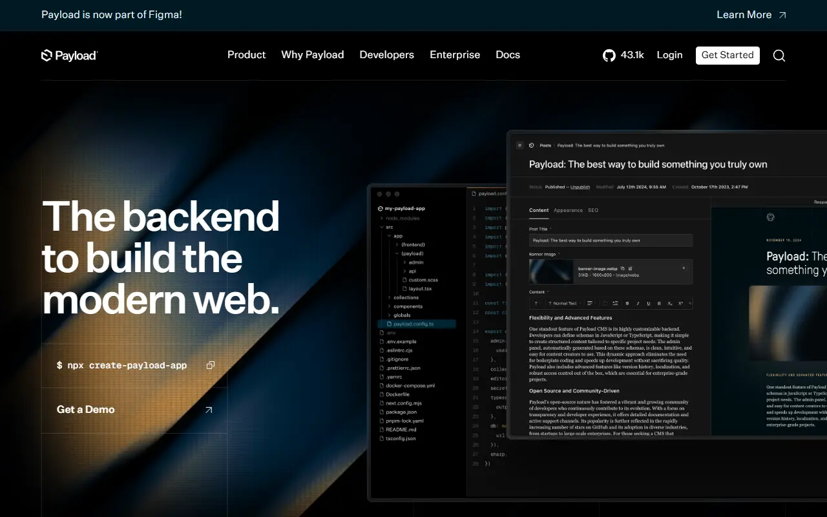Click the "Open Source and Community-Driven" heading
The width and height of the screenshot is (827, 517).
[574, 391]
